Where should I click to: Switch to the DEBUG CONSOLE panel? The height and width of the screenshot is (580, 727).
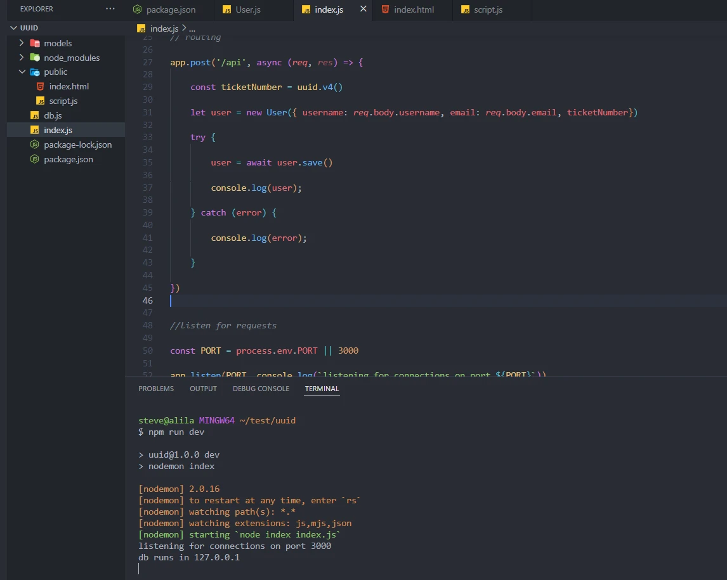[261, 389]
